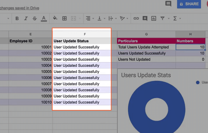Select Employee ID cell 10005
The height and width of the screenshot is (133, 208).
pyautogui.click(x=31, y=72)
